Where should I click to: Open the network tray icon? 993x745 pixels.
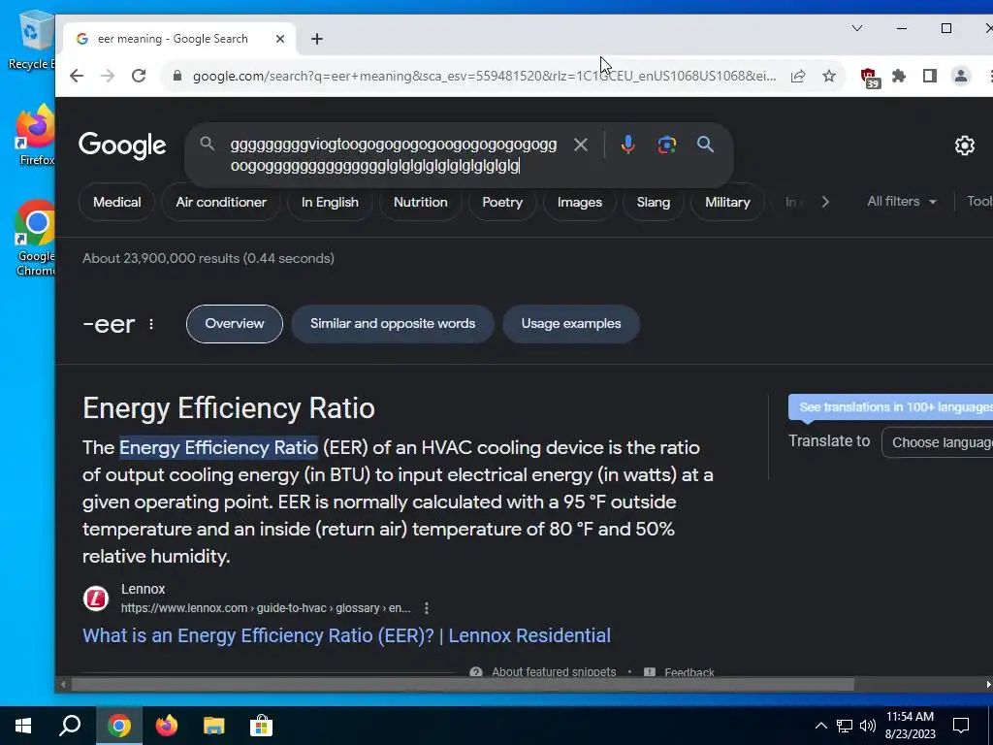845,726
